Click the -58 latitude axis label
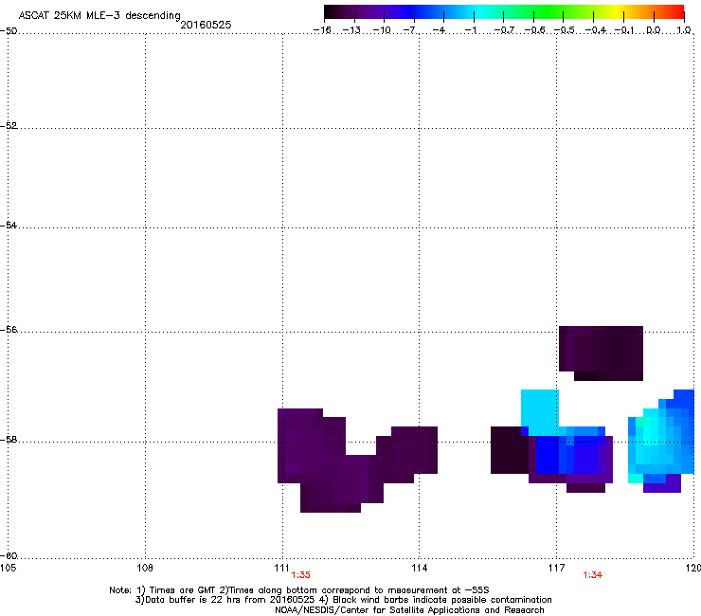The image size is (701, 616). 9,440
